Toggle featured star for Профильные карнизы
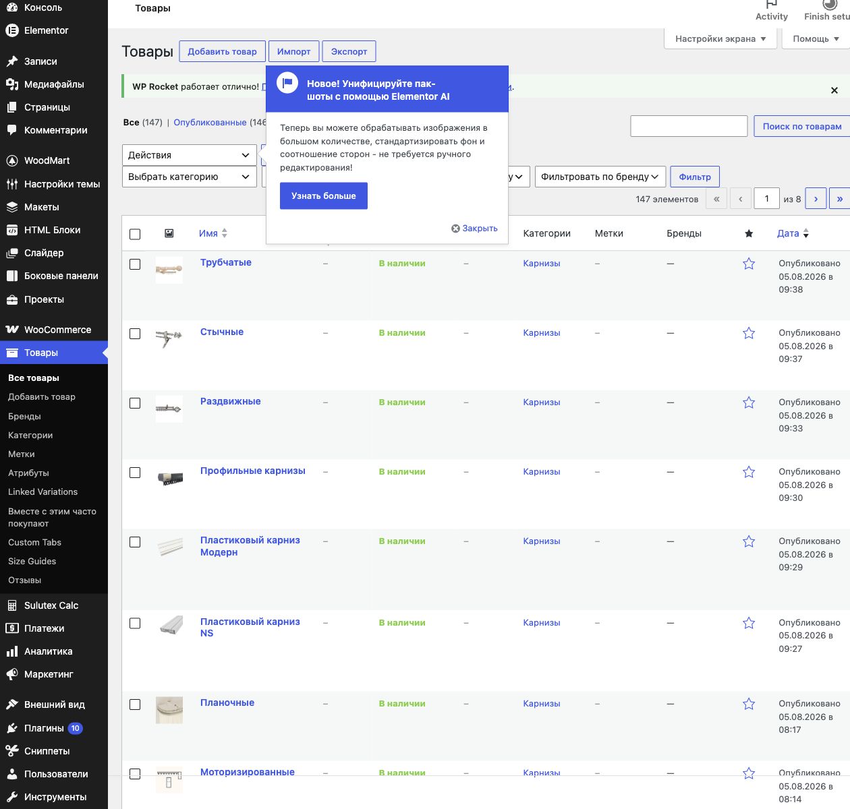The width and height of the screenshot is (850, 809). click(749, 472)
